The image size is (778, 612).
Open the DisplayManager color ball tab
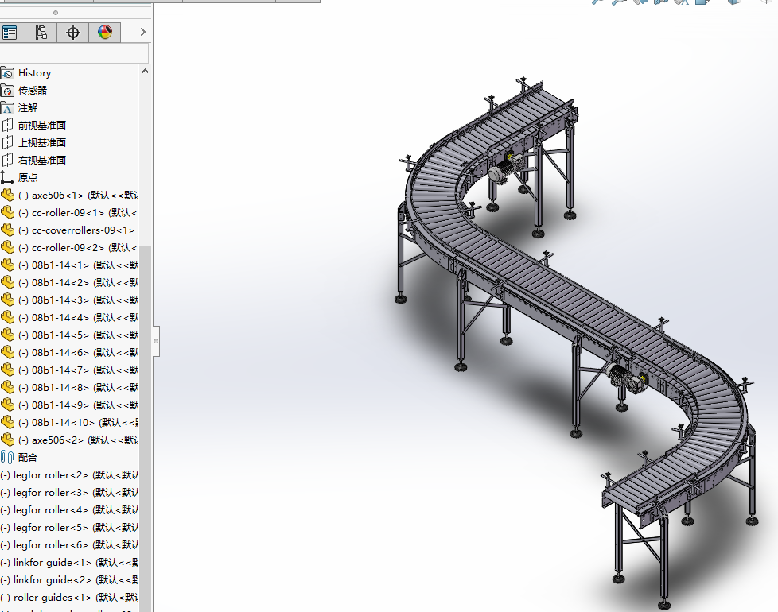[x=105, y=33]
